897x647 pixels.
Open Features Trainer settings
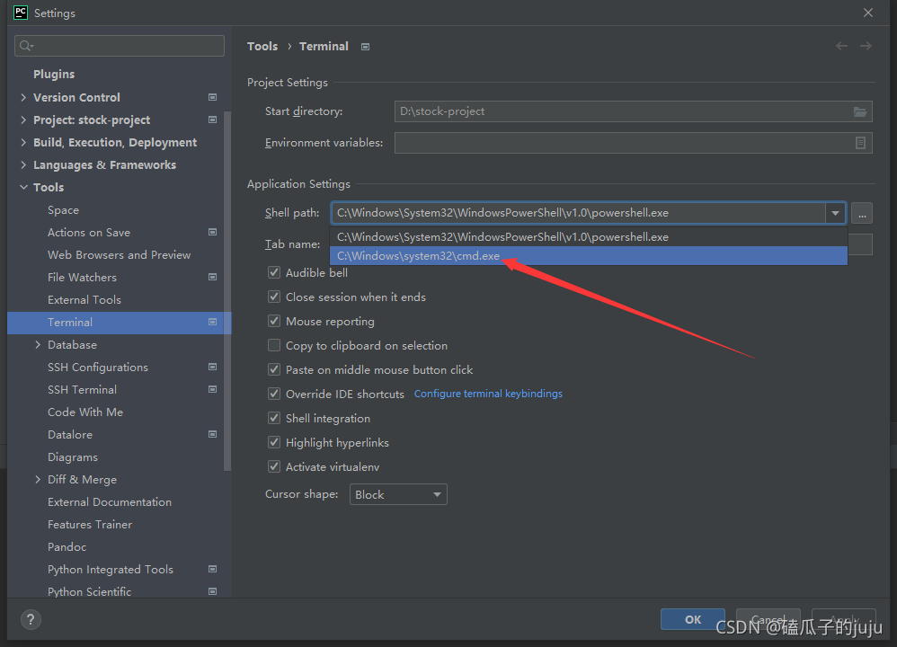[x=90, y=525]
